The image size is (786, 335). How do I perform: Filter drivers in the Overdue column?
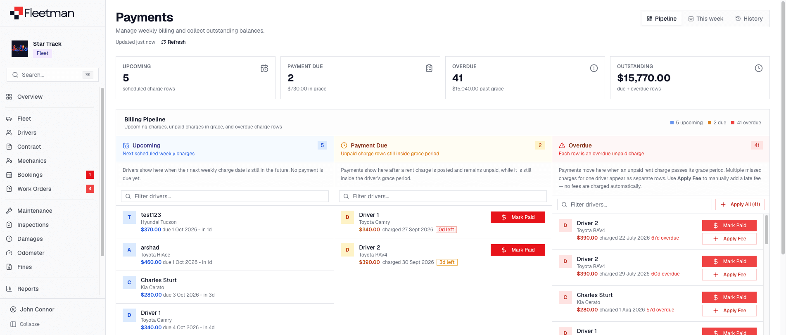[634, 204]
